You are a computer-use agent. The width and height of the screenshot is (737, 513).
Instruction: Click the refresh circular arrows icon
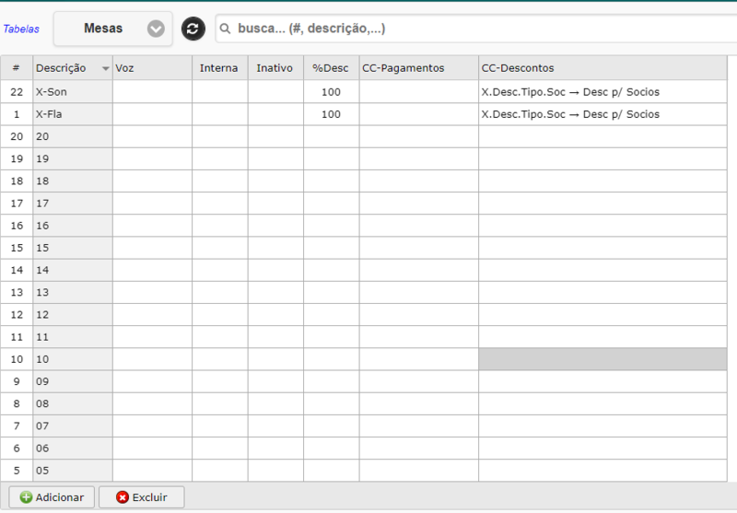[x=193, y=29]
